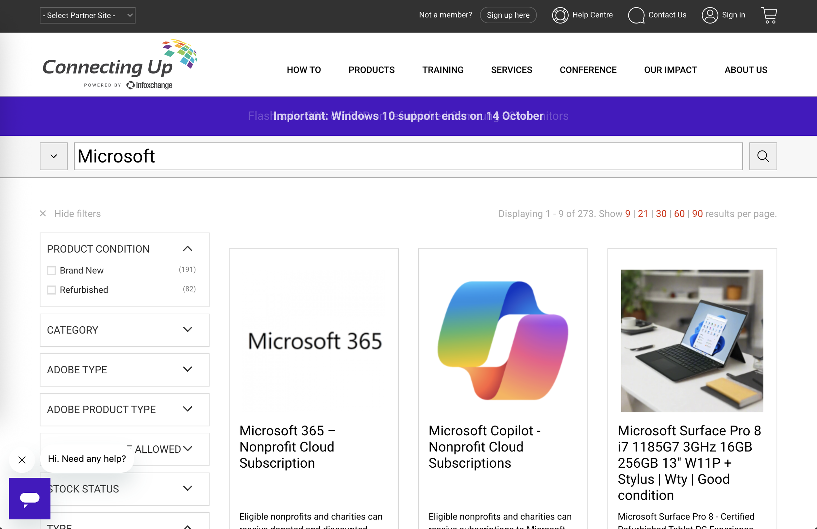This screenshot has width=817, height=529.
Task: Click the Sign in user icon
Action: click(x=710, y=15)
